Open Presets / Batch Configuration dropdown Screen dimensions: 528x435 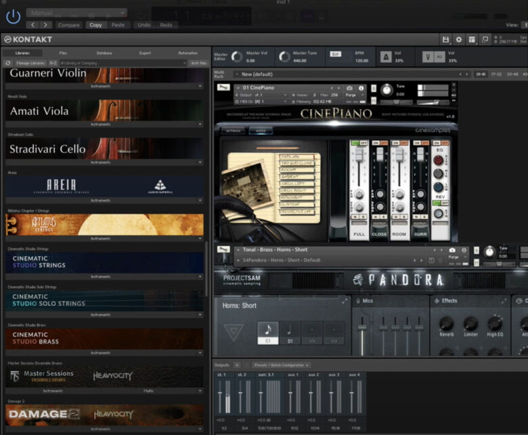tap(281, 365)
